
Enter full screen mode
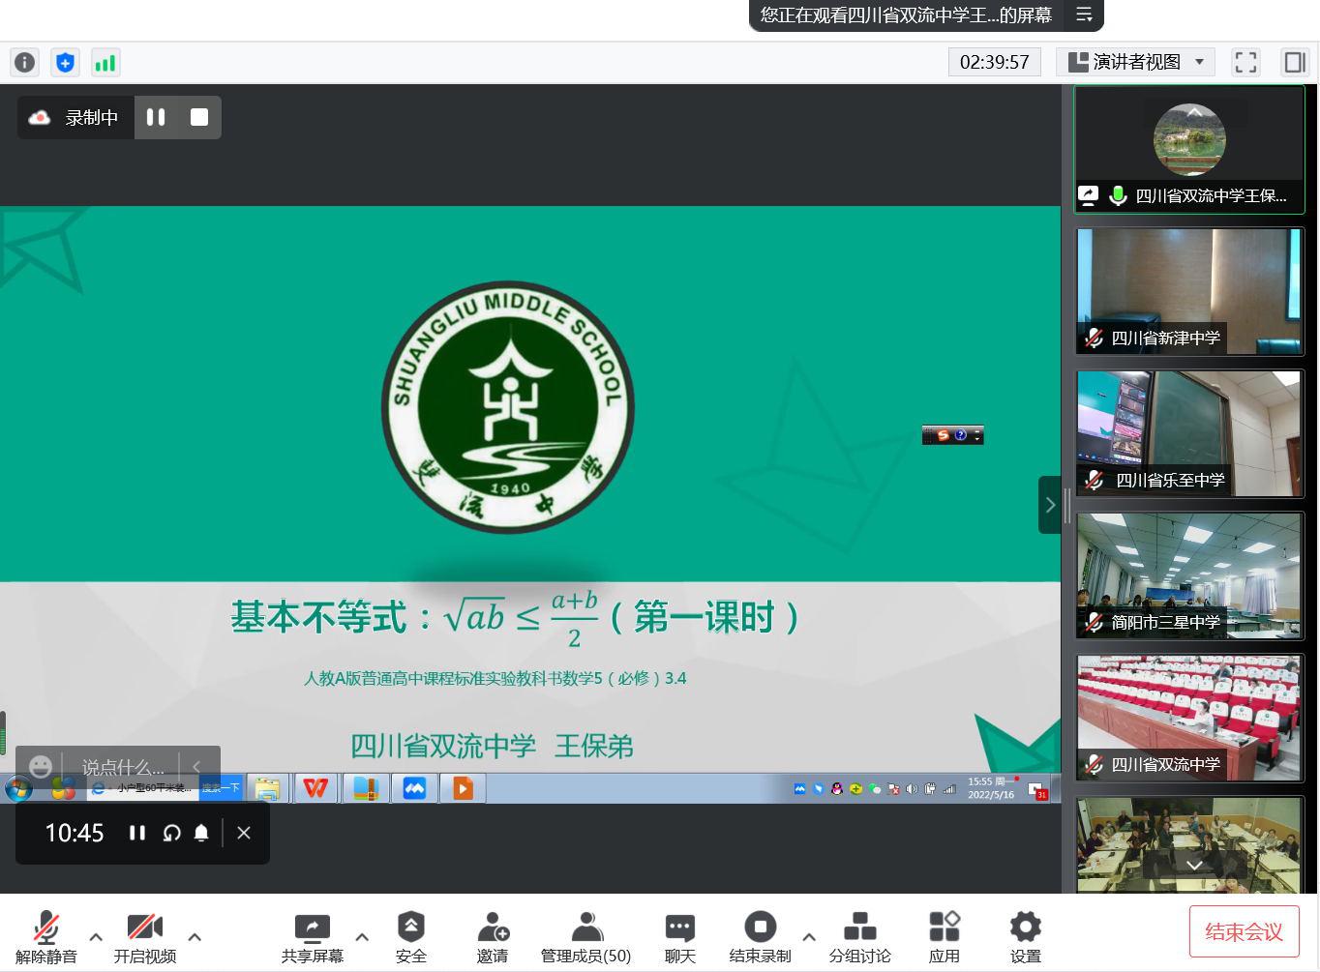(1245, 63)
